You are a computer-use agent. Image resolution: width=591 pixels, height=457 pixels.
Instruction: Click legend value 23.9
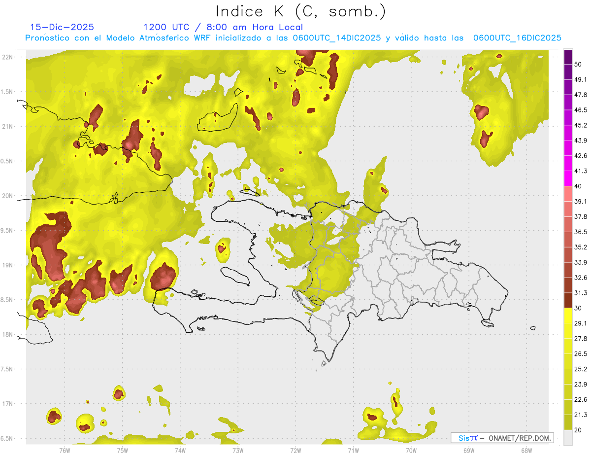click(x=581, y=385)
